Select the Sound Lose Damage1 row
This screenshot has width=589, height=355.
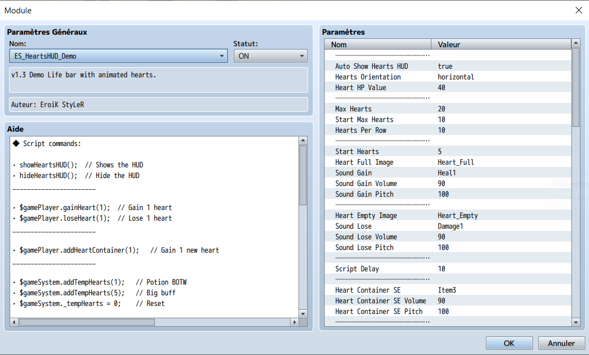click(448, 226)
